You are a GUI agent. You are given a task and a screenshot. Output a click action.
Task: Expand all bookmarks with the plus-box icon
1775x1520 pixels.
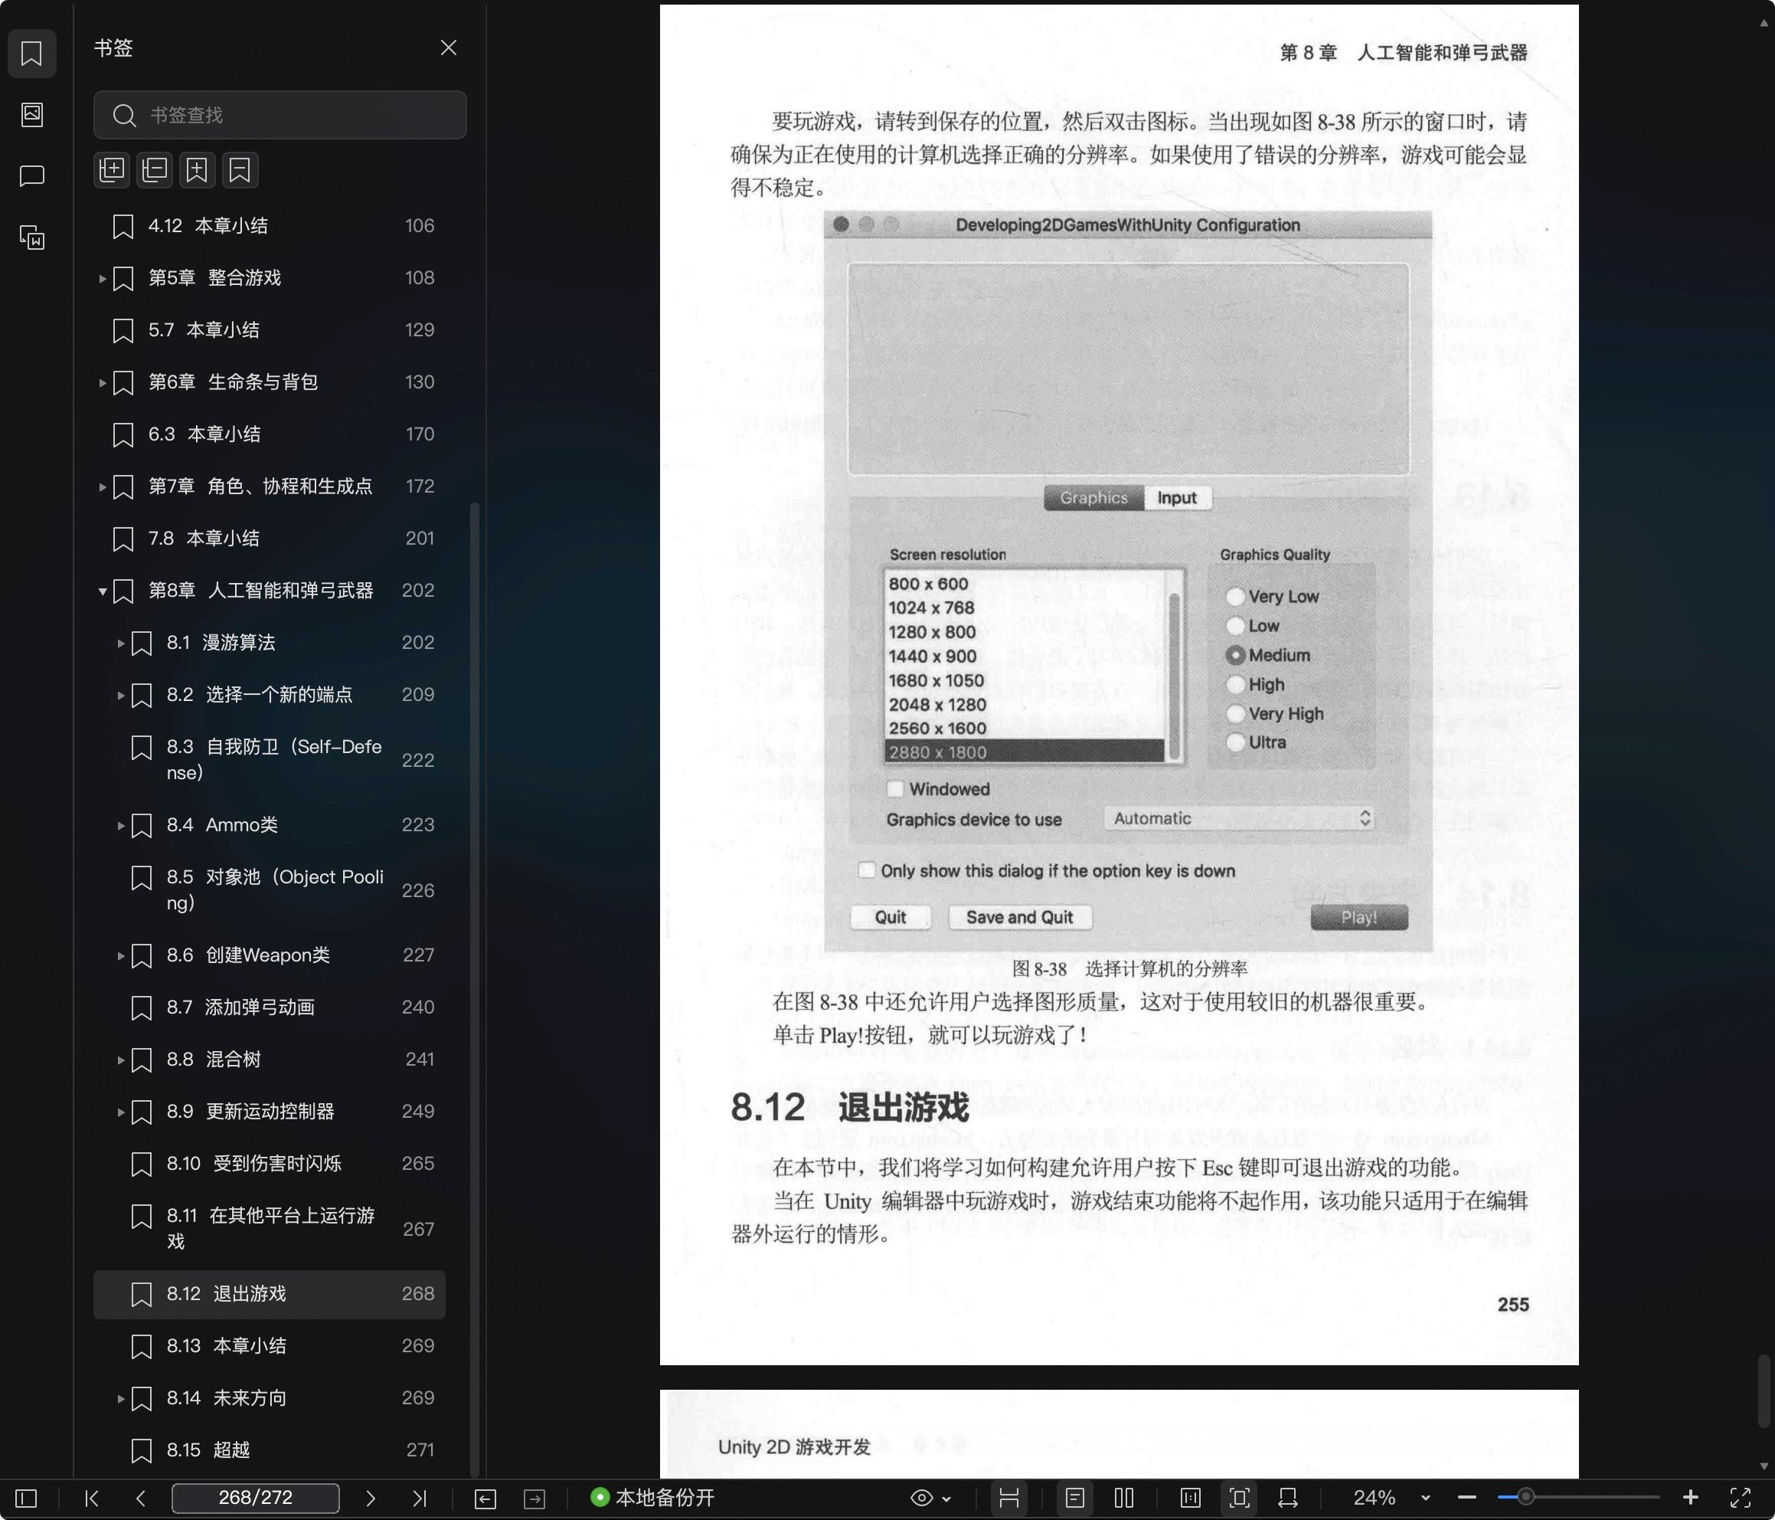(x=113, y=170)
